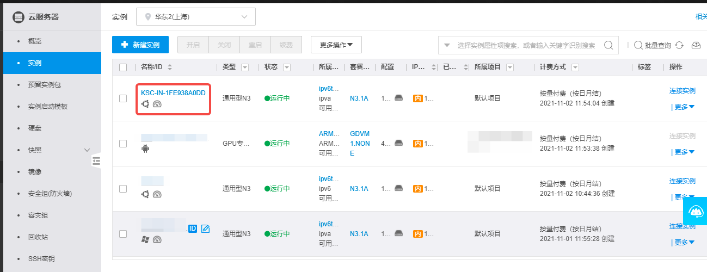
Task: Click the 新建实例 button
Action: [x=140, y=45]
